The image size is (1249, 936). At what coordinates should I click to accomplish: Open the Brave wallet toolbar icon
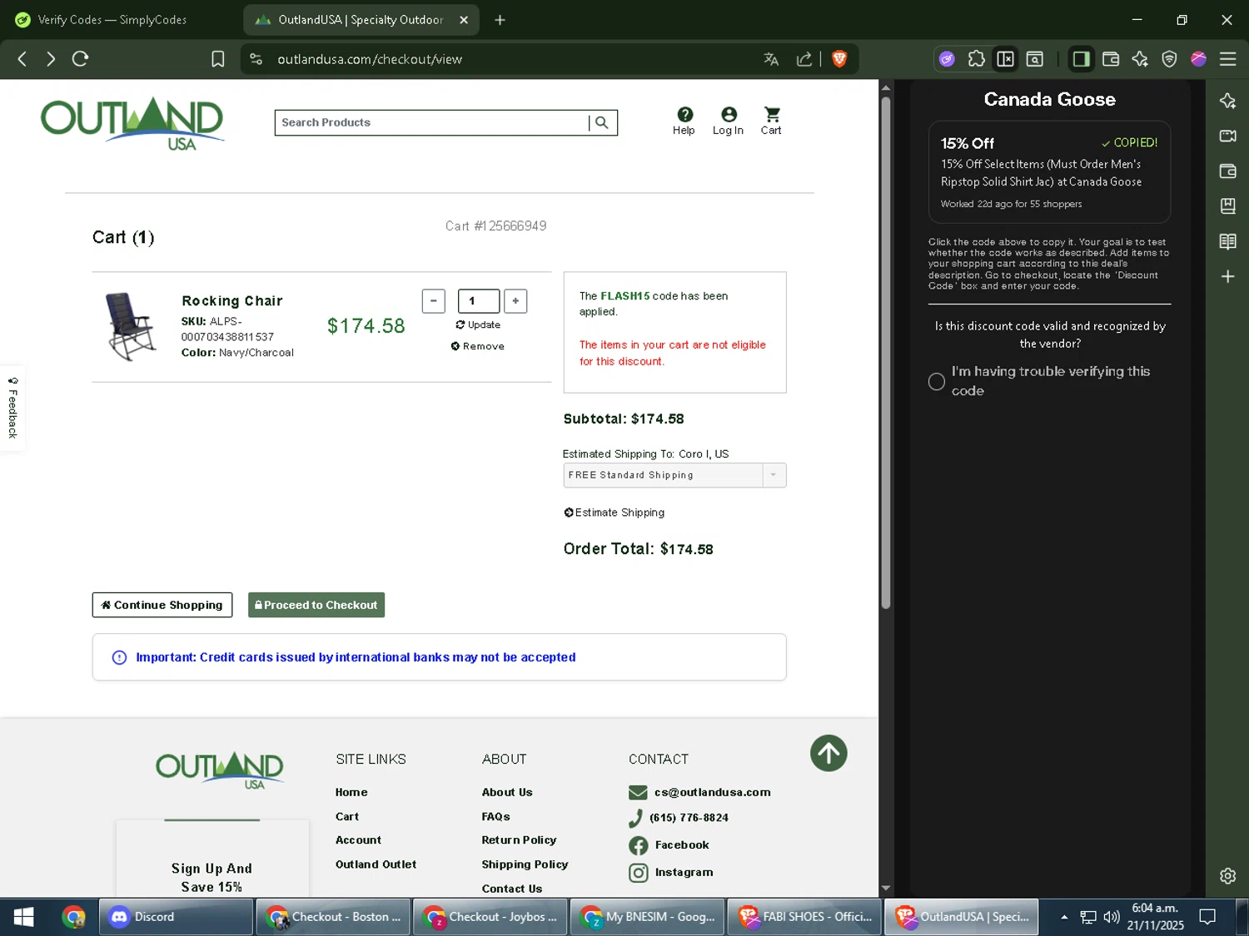pos(1111,59)
